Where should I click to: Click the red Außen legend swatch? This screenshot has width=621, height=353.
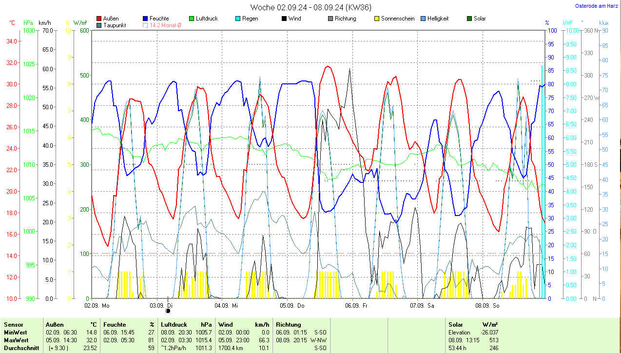coord(99,19)
